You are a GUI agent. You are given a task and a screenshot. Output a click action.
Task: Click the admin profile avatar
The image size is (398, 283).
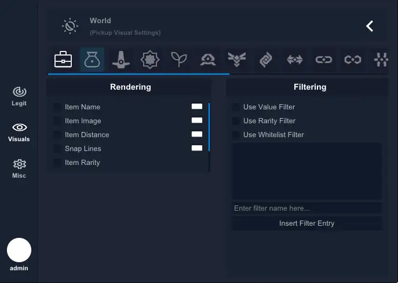(19, 250)
